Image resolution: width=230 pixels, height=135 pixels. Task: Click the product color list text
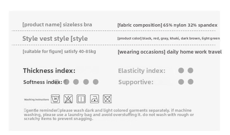pyautogui.click(x=168, y=38)
